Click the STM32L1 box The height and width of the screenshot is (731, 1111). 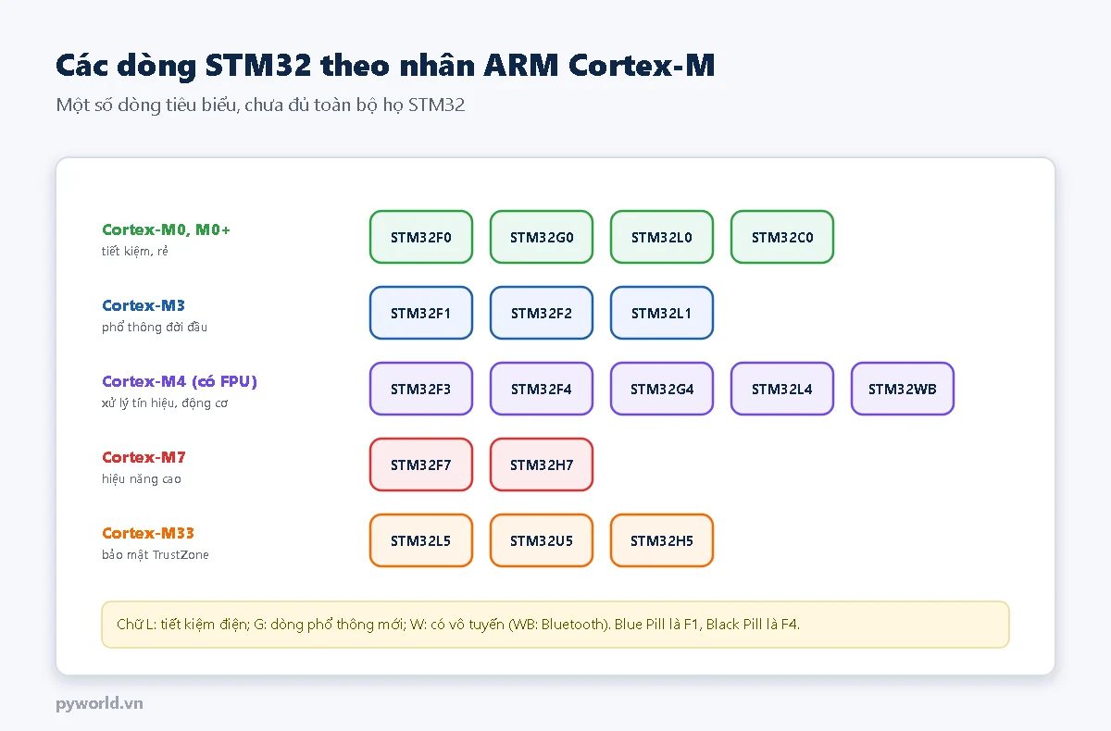[x=662, y=313]
